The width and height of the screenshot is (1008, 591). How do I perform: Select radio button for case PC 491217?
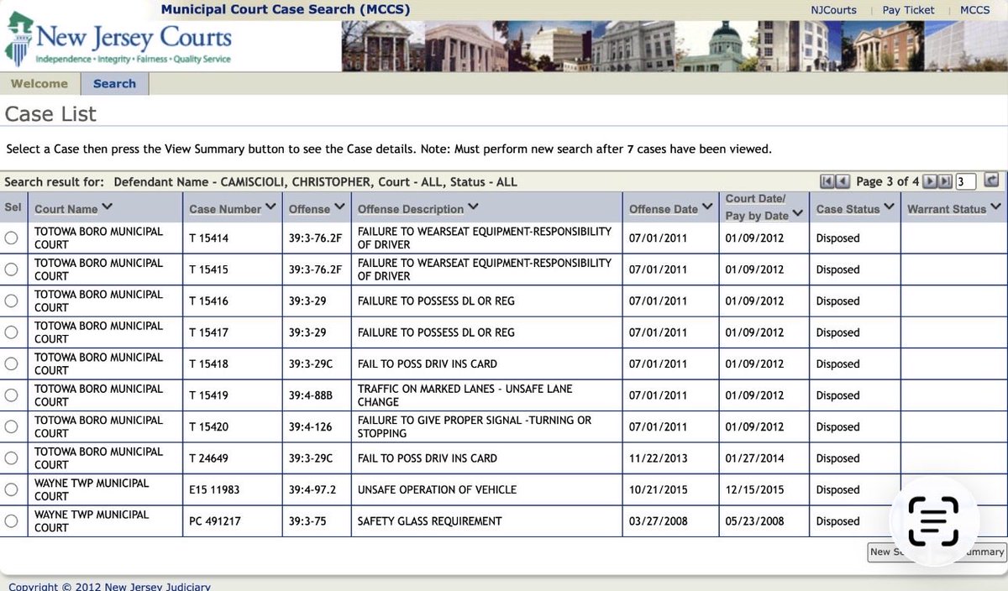11,521
